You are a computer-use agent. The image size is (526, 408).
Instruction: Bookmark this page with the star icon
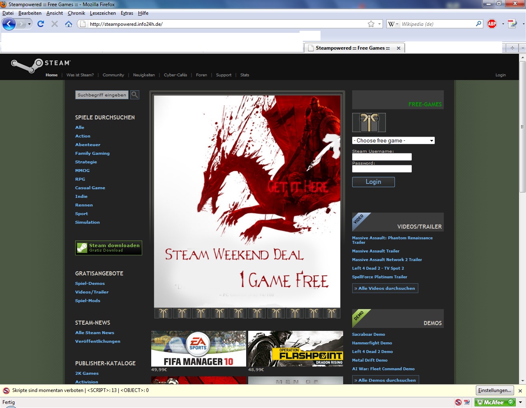pyautogui.click(x=371, y=24)
